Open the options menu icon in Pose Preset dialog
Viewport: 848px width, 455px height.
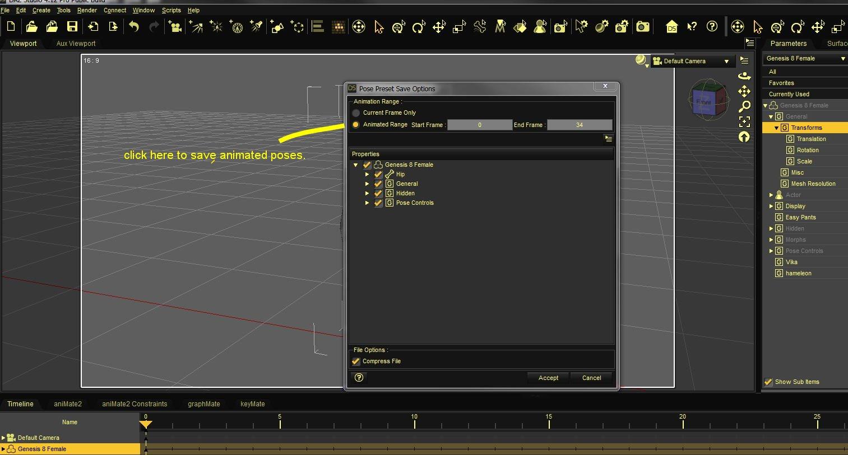[x=608, y=138]
